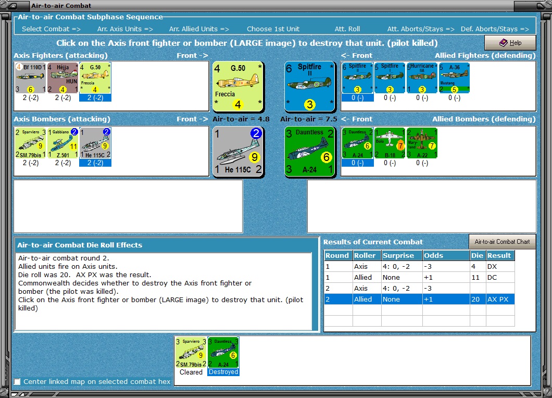Image resolution: width=552 pixels, height=398 pixels.
Task: Click the Air-to-air Combat window title bar
Action: click(x=271, y=5)
